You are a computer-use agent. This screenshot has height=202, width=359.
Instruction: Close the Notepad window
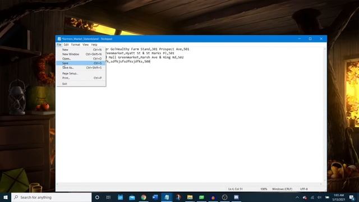tap(321, 39)
